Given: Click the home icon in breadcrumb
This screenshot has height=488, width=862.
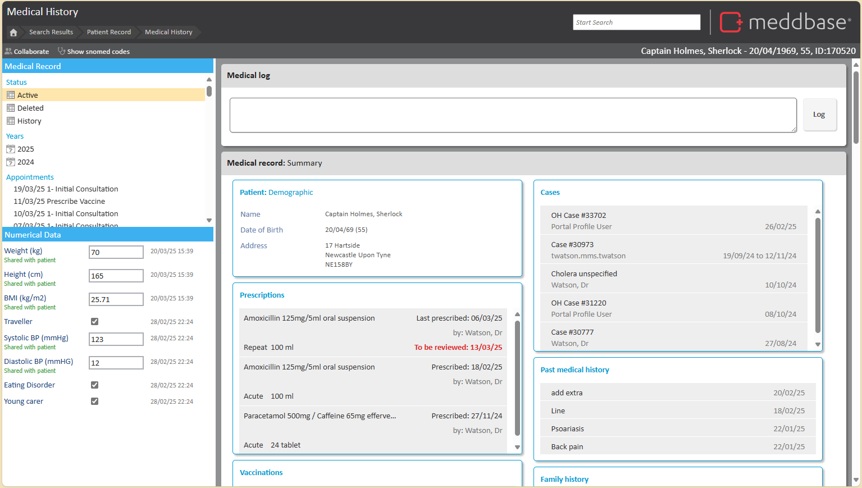Looking at the screenshot, I should pyautogui.click(x=13, y=33).
